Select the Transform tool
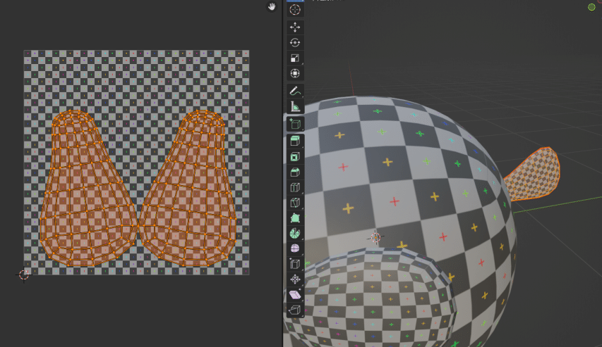The height and width of the screenshot is (347, 602). pyautogui.click(x=295, y=73)
